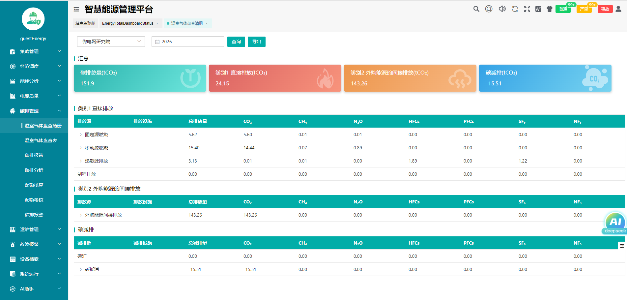Click the user profile avatar icon

[x=618, y=9]
